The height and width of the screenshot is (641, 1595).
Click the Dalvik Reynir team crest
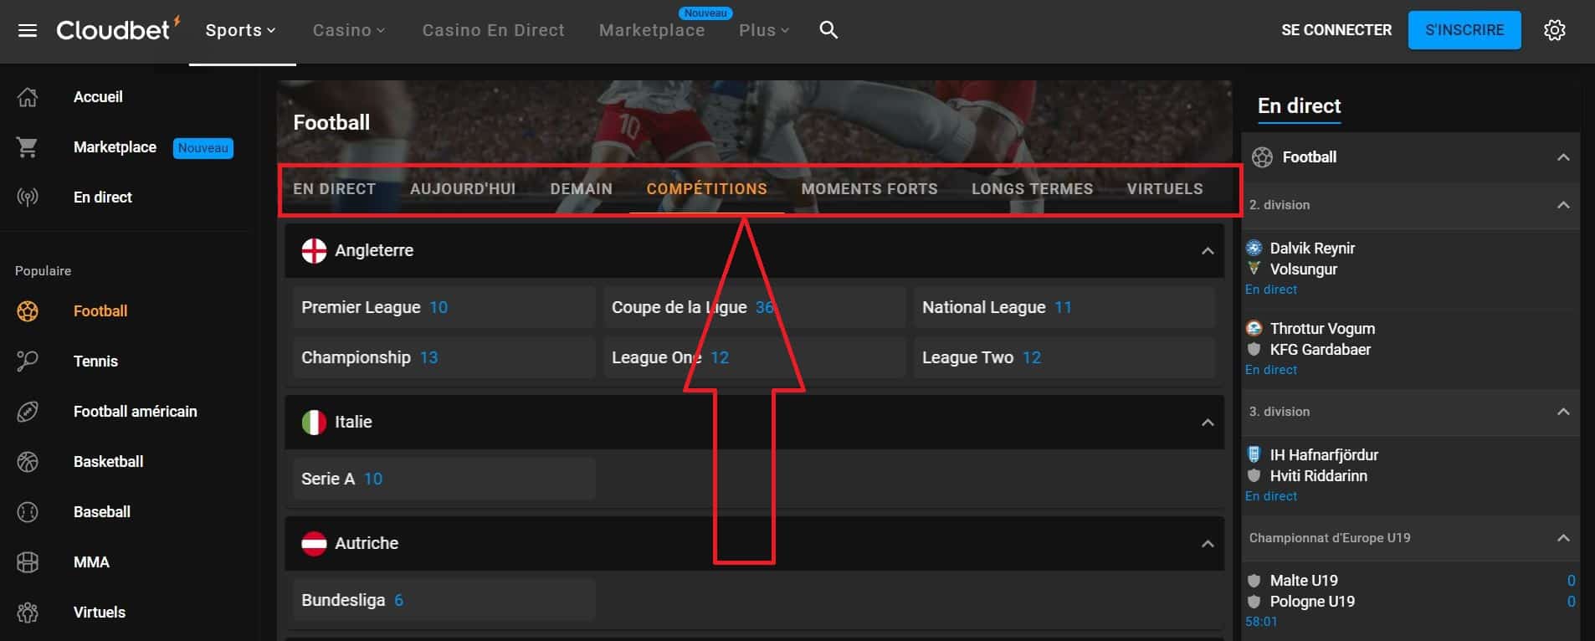click(x=1254, y=248)
